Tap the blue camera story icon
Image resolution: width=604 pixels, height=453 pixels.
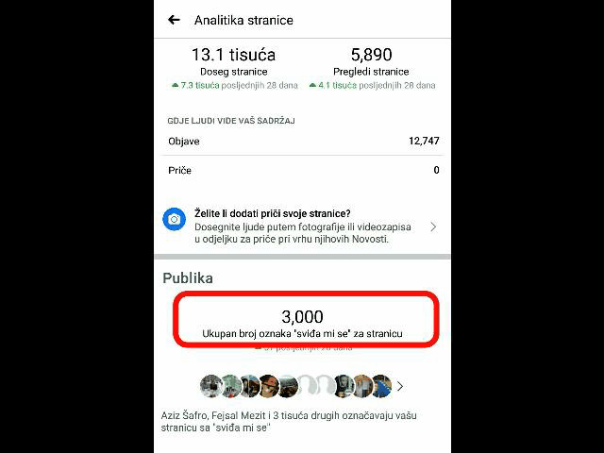(x=174, y=219)
